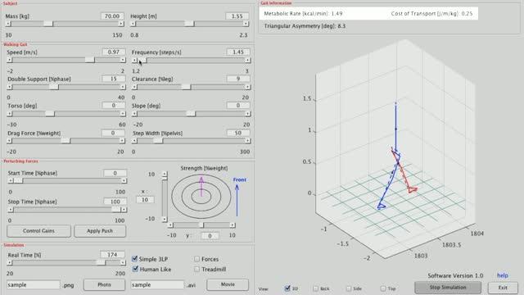This screenshot has height=295, width=524.
Task: Click the Strength x slider up arrow
Action: (165, 174)
